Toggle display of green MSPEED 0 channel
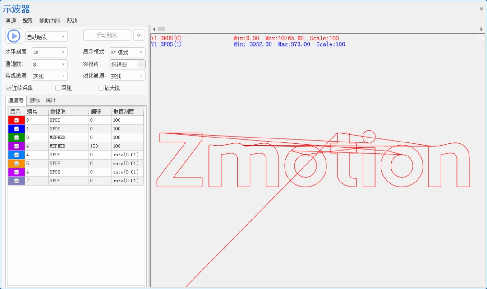This screenshot has width=487, height=289. (17, 138)
